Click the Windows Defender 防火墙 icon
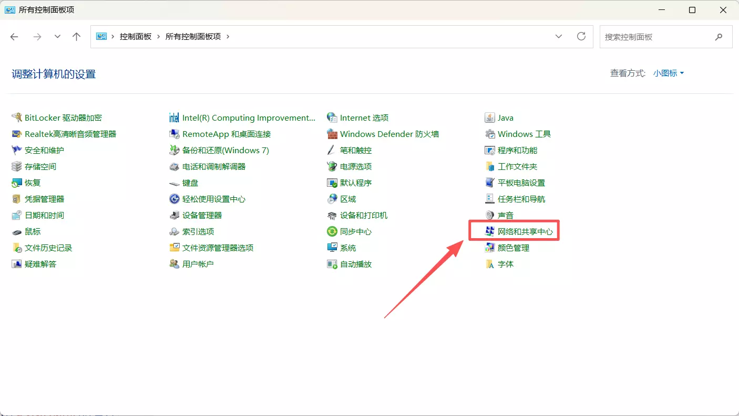The width and height of the screenshot is (739, 416). [x=332, y=134]
